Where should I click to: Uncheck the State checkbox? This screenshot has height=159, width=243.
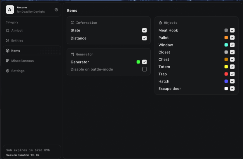click(x=144, y=30)
